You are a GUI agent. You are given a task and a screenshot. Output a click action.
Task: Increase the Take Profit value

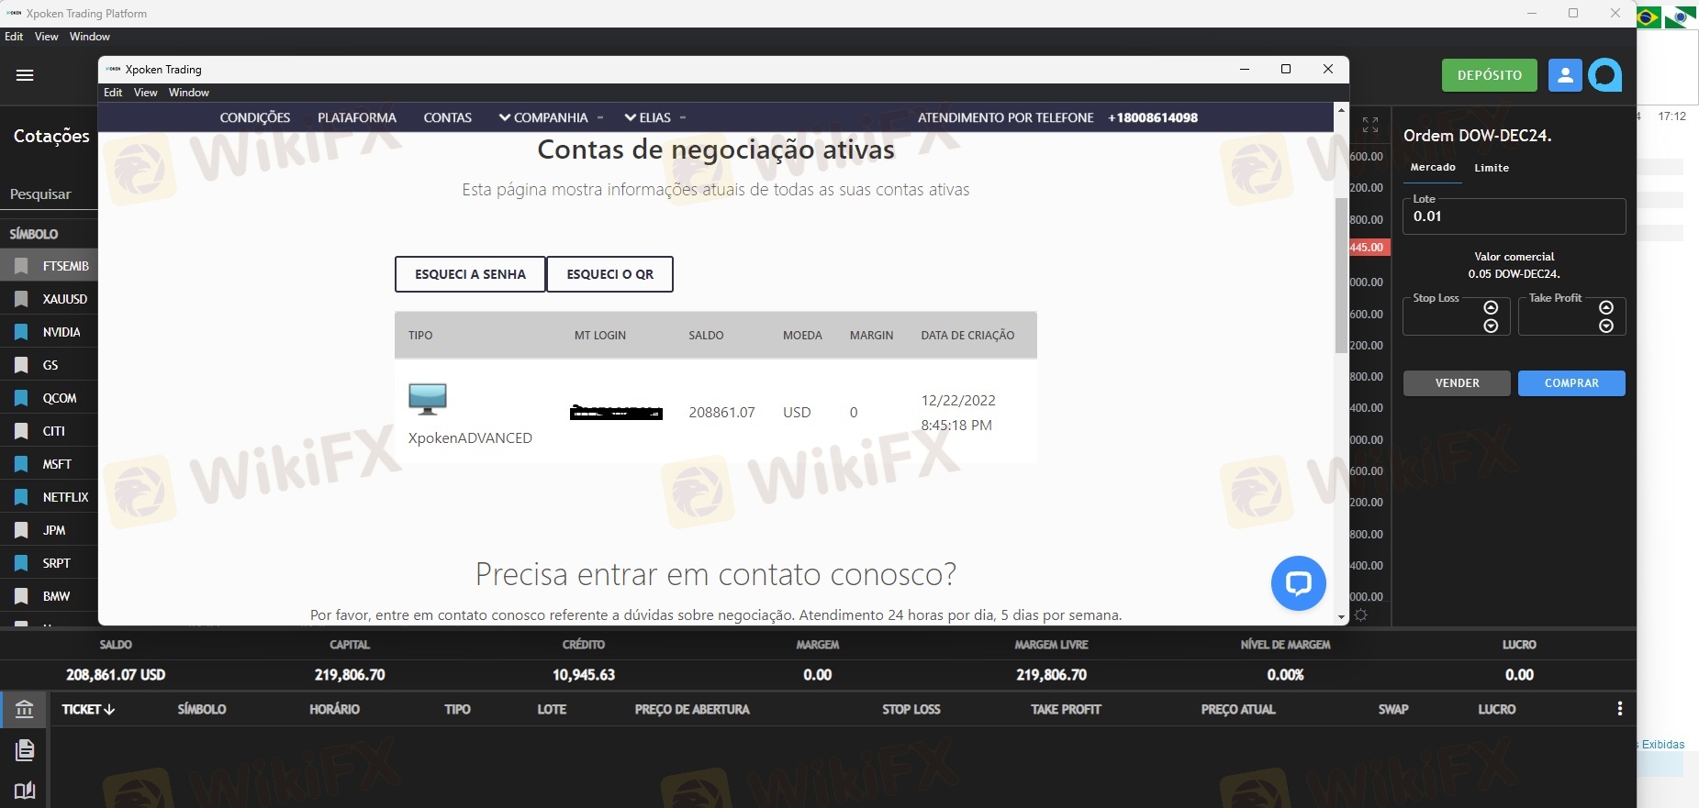(1606, 307)
